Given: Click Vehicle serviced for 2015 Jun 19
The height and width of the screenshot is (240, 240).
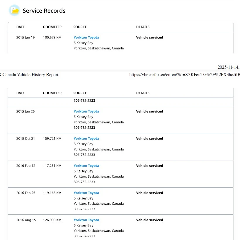Looking at the screenshot, I should (x=149, y=37).
